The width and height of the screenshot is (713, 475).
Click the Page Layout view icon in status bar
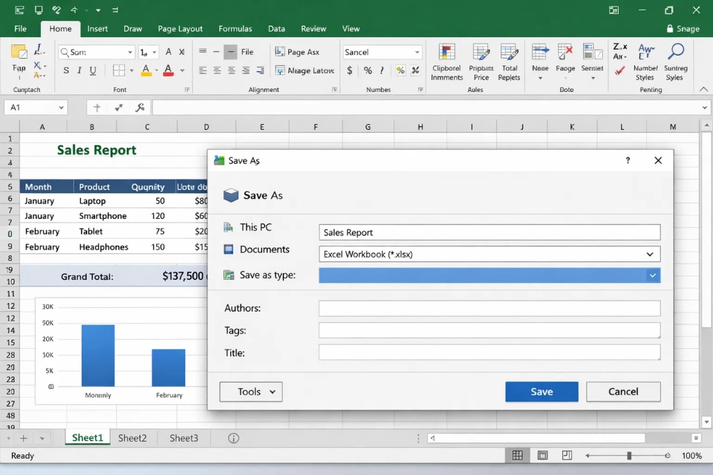pyautogui.click(x=542, y=455)
